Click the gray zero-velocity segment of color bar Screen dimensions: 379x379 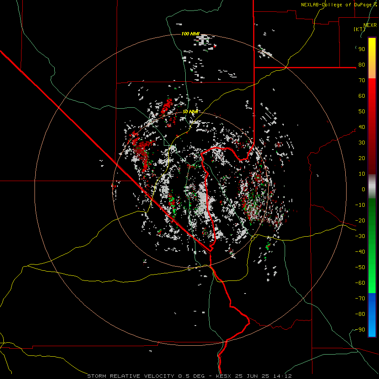pyautogui.click(x=372, y=187)
